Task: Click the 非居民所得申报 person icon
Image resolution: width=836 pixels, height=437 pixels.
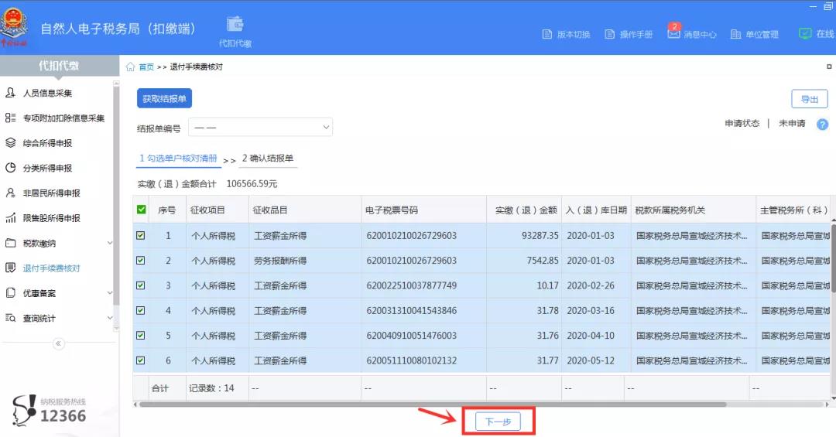Action: 10,193
